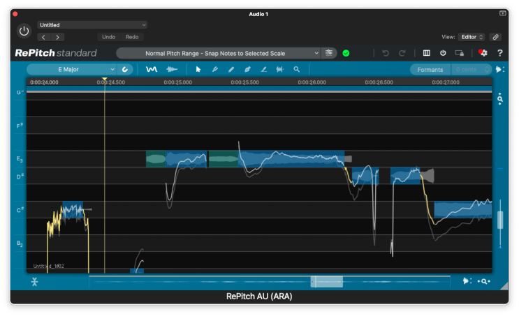Open the View Editor dropdown
Image resolution: width=519 pixels, height=316 pixels.
coord(471,37)
